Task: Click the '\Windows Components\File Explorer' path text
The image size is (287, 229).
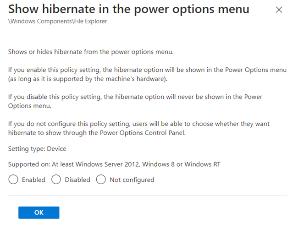Action: (58, 22)
